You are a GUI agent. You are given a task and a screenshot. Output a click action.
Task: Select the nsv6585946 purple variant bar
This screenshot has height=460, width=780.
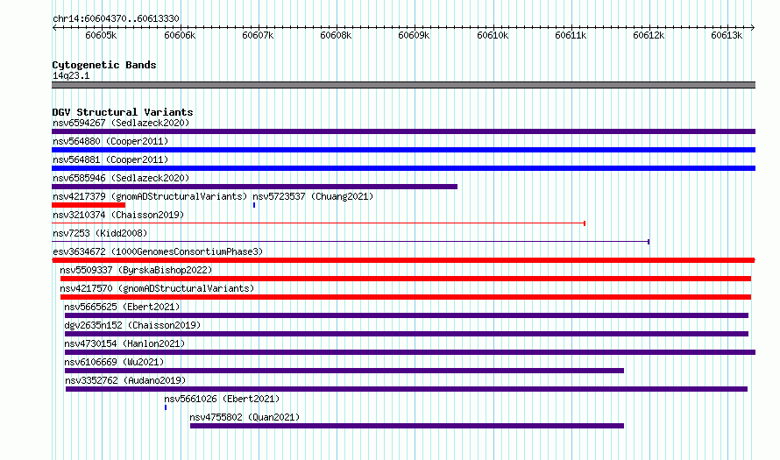[x=255, y=187]
